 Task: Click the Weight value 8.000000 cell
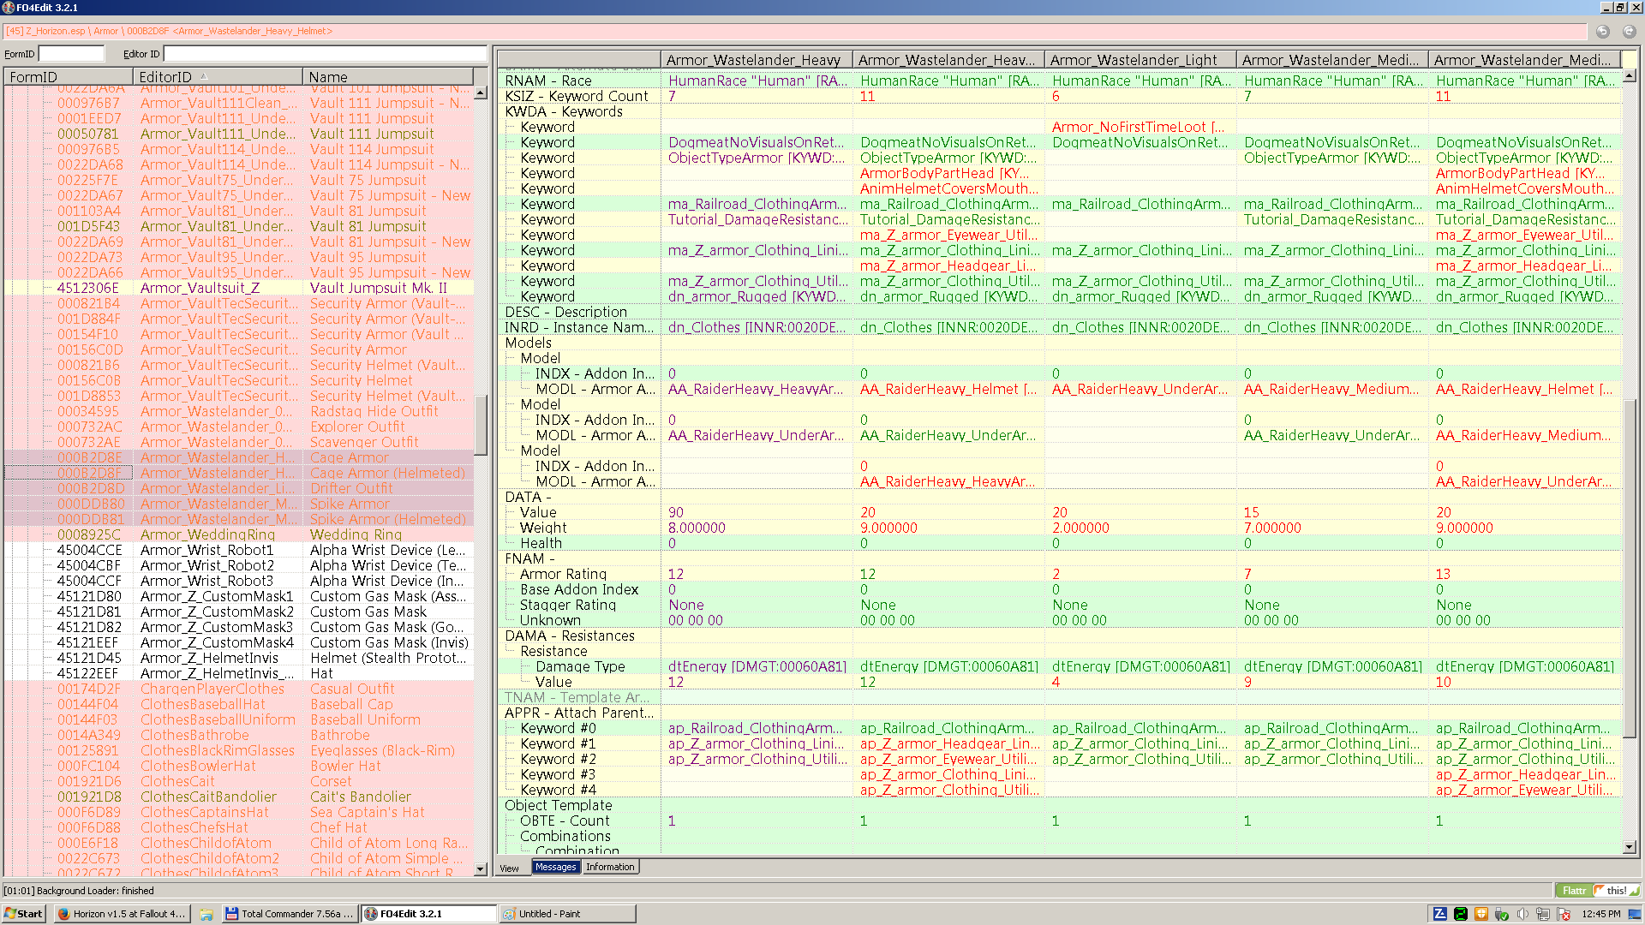pos(757,528)
